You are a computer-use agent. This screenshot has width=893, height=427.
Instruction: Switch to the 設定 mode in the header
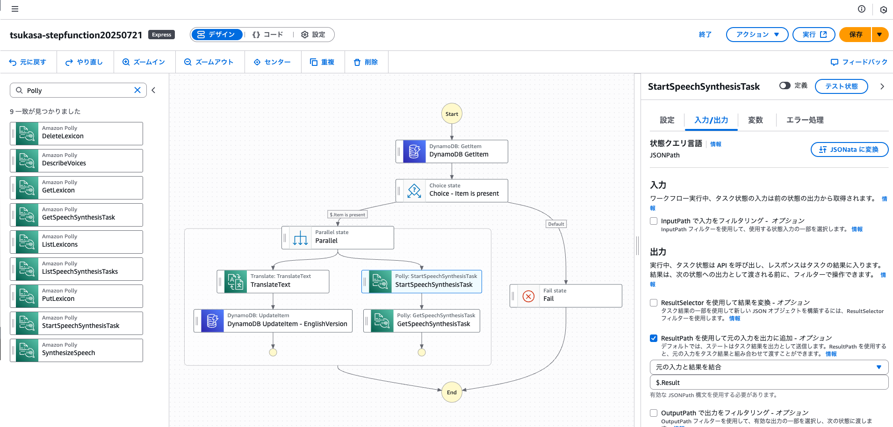(313, 35)
